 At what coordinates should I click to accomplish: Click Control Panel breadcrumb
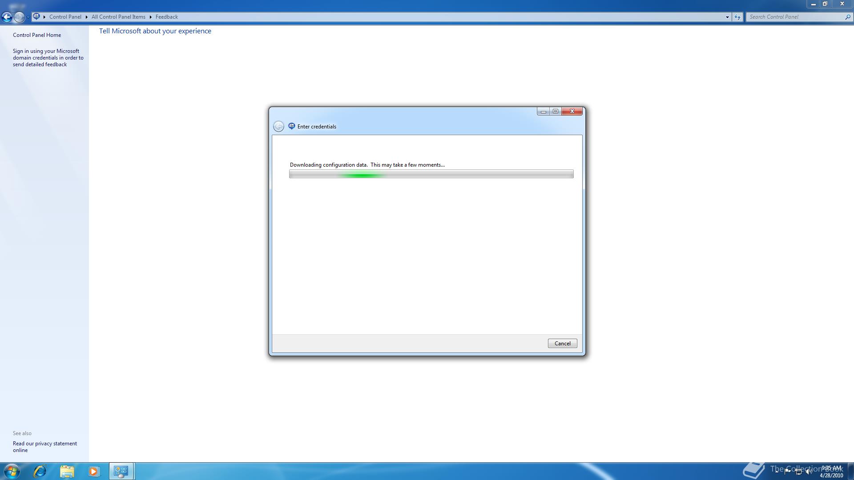click(x=65, y=17)
